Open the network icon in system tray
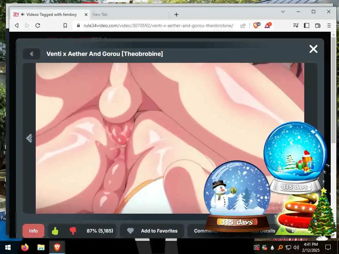Image resolution: width=339 pixels, height=254 pixels. 288,247
